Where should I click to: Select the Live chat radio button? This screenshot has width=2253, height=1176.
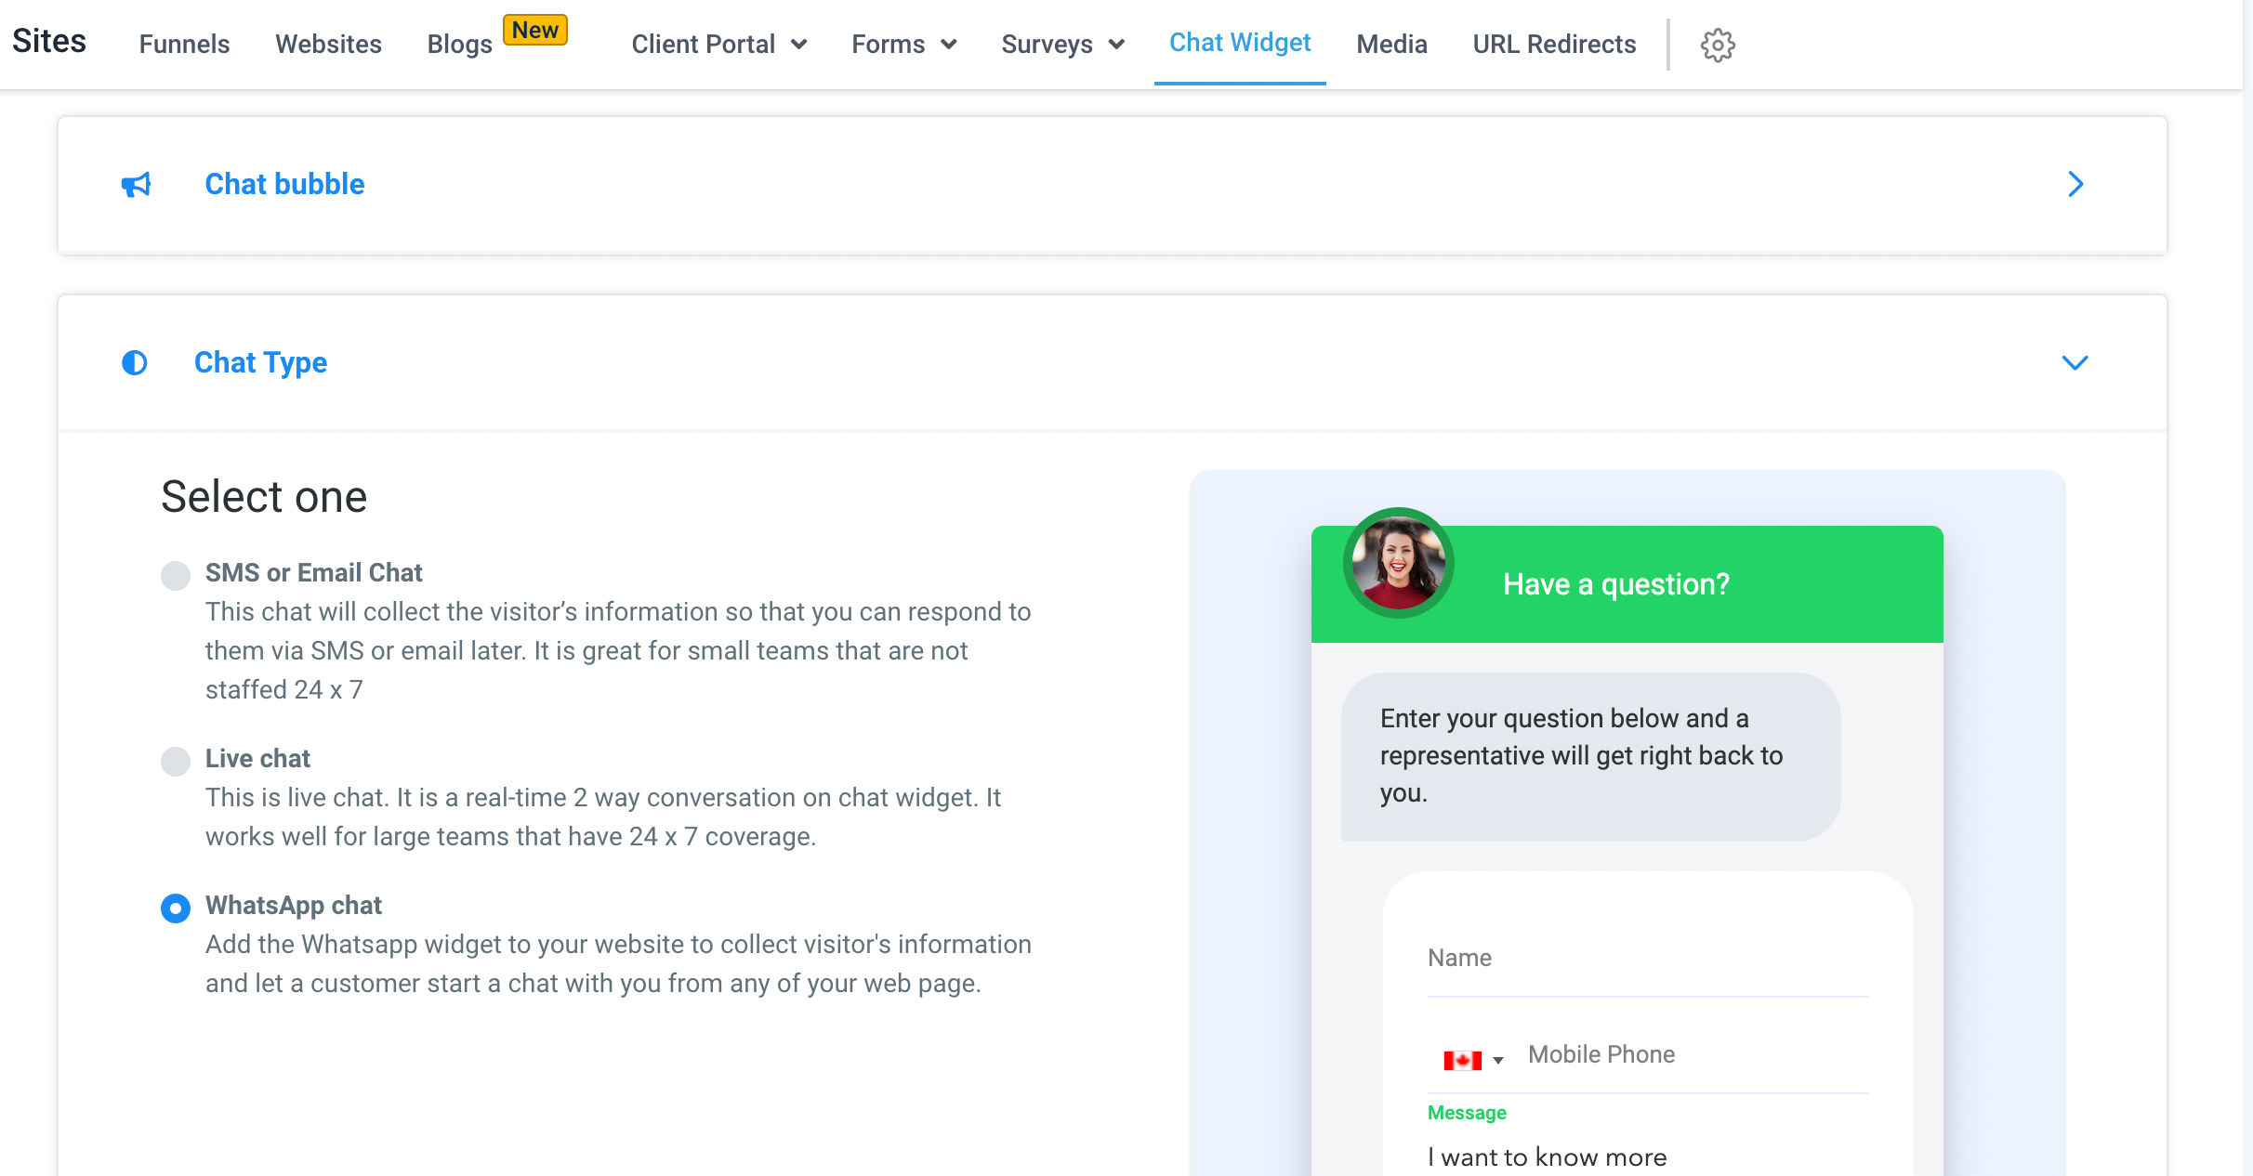pyautogui.click(x=176, y=761)
